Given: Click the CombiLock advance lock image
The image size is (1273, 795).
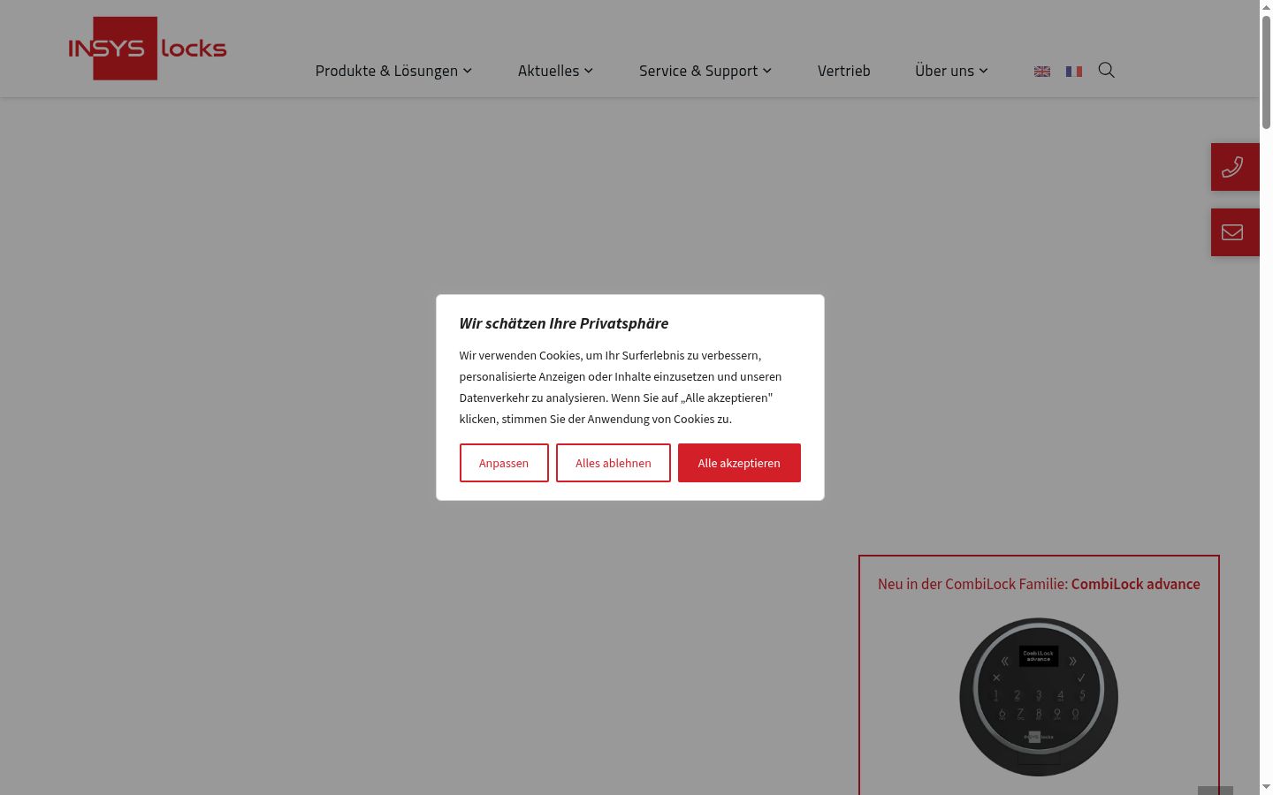Looking at the screenshot, I should pos(1039,697).
